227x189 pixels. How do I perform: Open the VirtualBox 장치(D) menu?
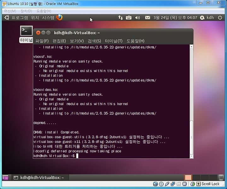[x=26, y=11]
